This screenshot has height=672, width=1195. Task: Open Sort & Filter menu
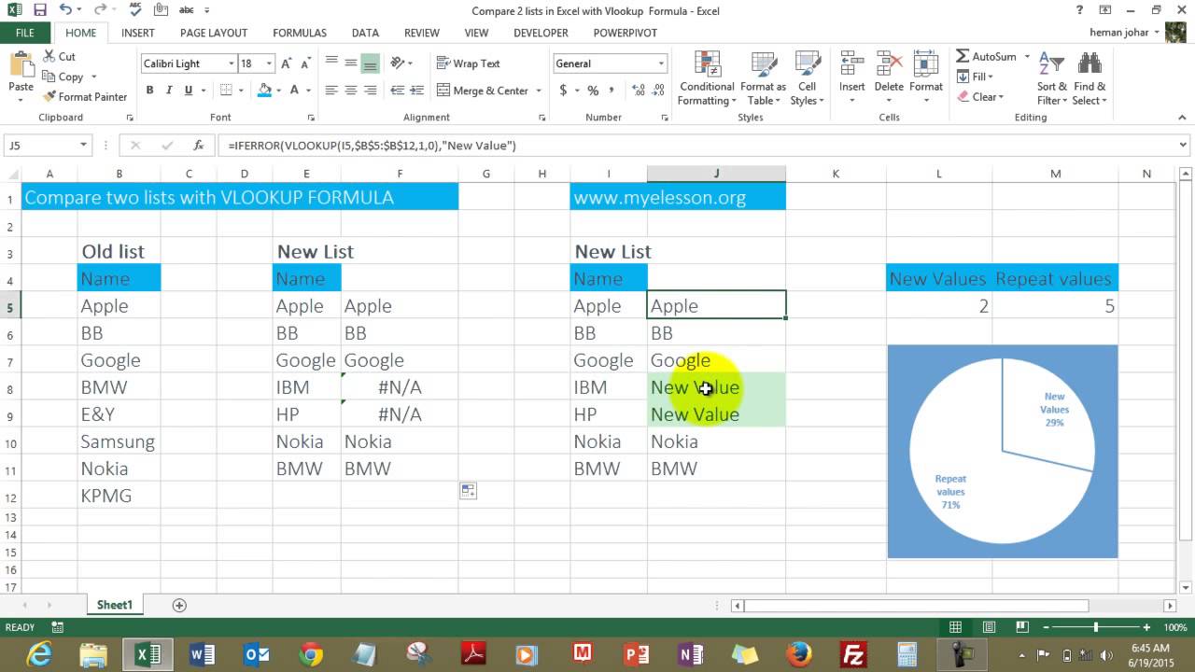[x=1052, y=78]
